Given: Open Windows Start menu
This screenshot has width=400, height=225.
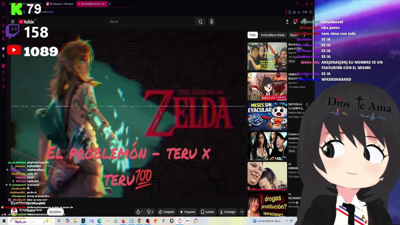Looking at the screenshot, I should tap(4, 221).
